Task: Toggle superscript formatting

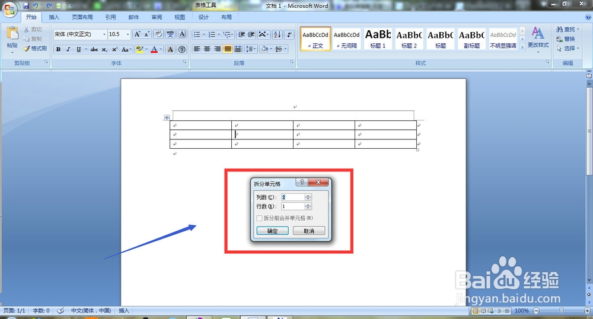Action: (114, 50)
